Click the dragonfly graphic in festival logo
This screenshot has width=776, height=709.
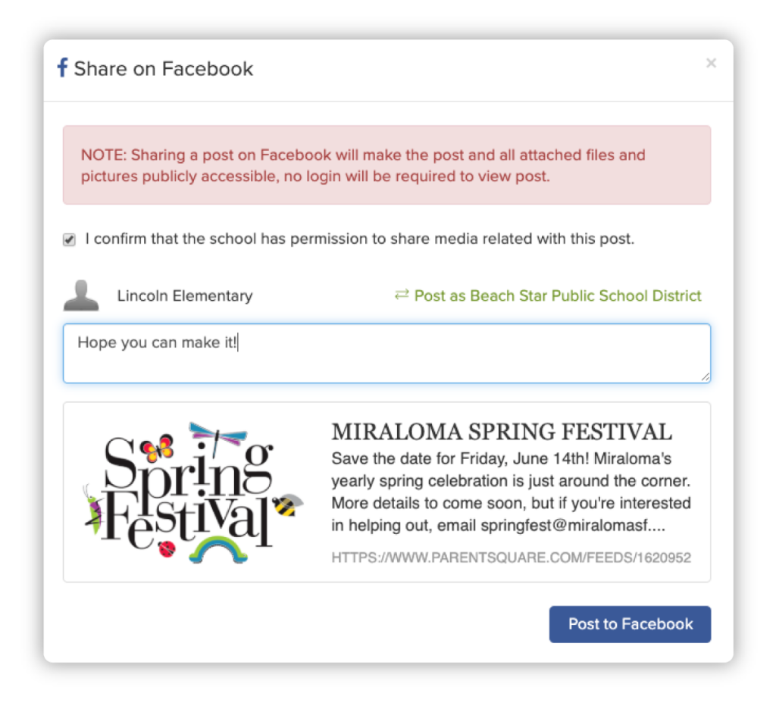click(218, 437)
